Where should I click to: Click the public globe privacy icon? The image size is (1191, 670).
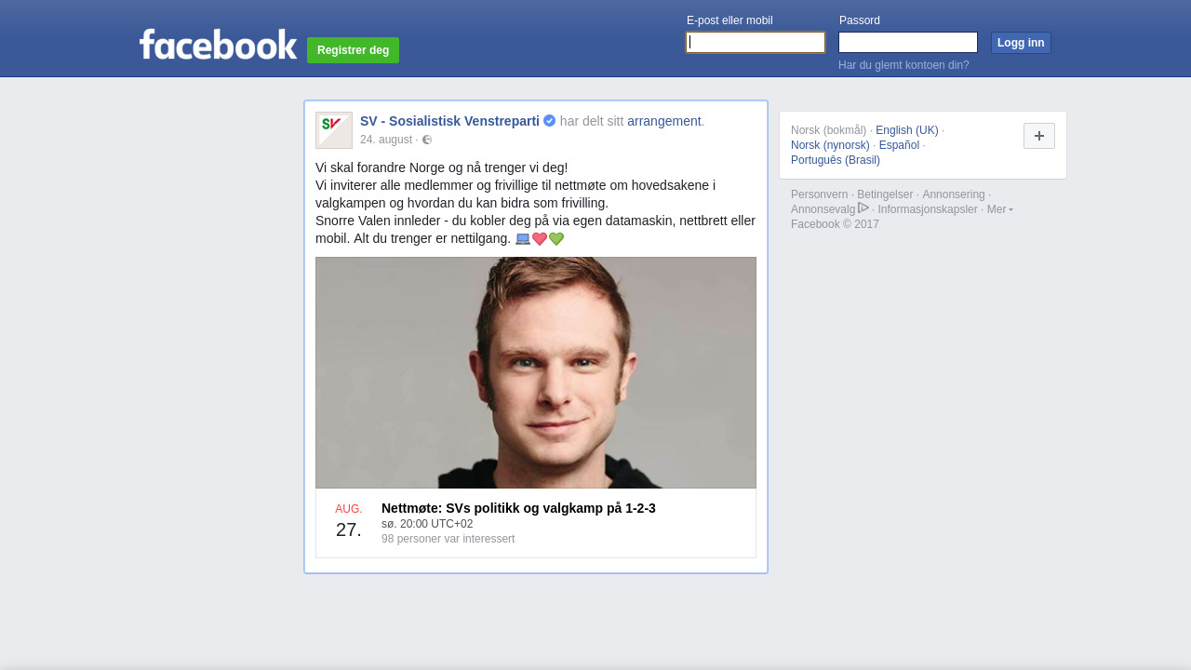pos(427,140)
